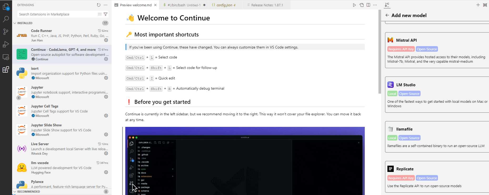The height and width of the screenshot is (195, 489).
Task: Collapse the INSTALLED extensions section
Action: (15, 23)
